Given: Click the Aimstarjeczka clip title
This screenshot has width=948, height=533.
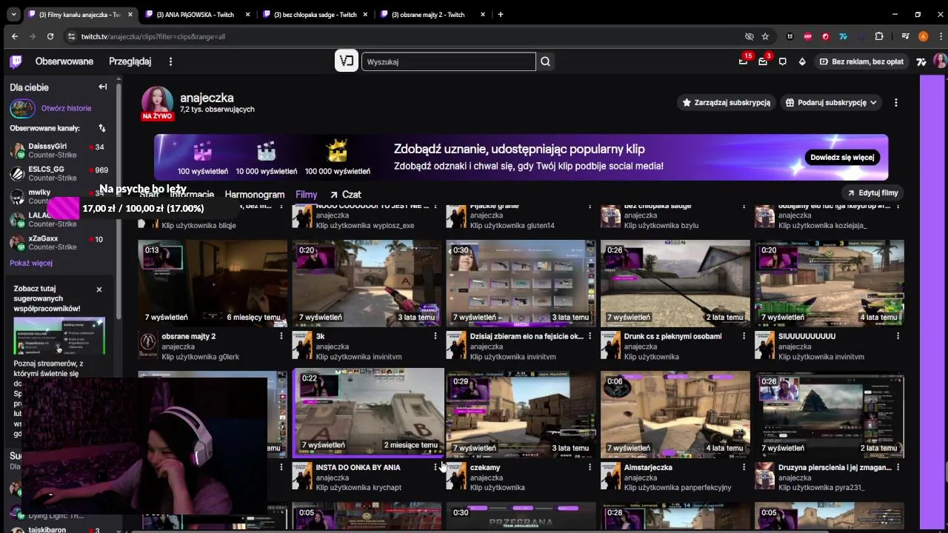Looking at the screenshot, I should click(x=648, y=467).
